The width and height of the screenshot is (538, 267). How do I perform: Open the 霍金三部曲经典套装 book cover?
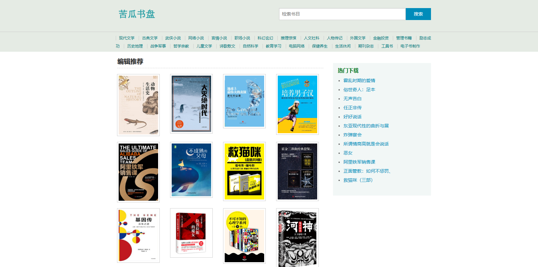point(297,172)
